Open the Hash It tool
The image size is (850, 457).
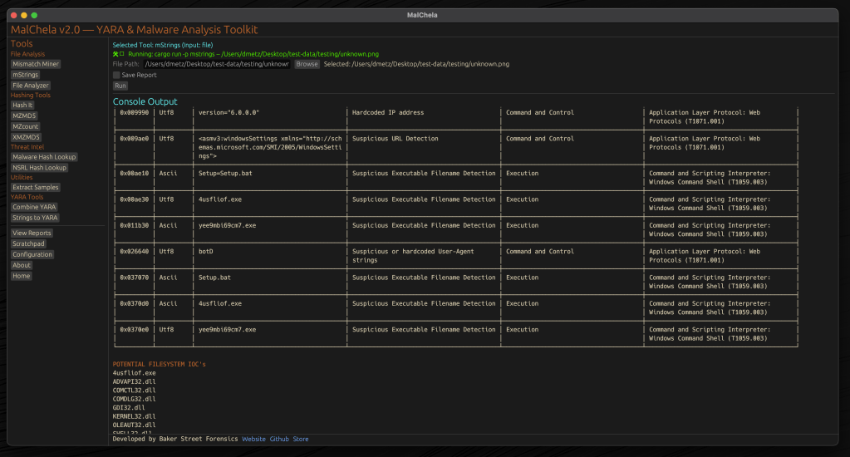pos(22,106)
